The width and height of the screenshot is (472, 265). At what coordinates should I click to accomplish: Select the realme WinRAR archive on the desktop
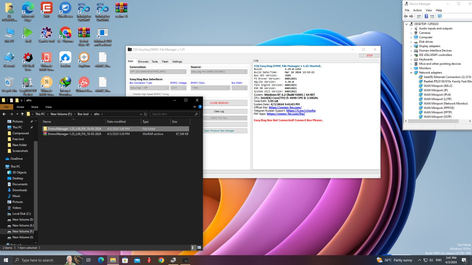tap(121, 10)
